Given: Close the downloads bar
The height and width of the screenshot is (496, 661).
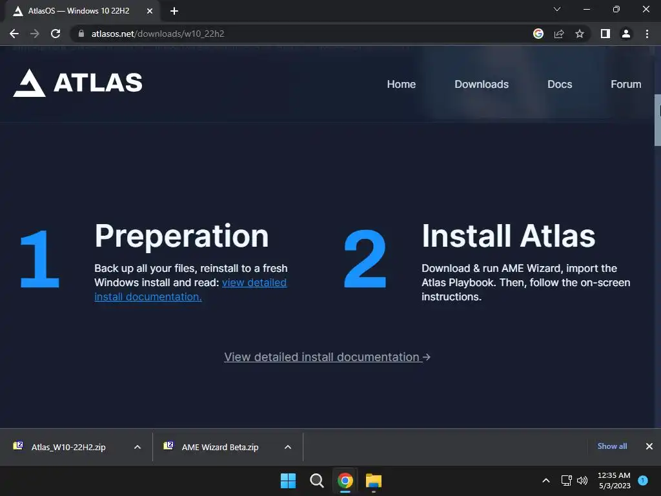Looking at the screenshot, I should tap(649, 446).
